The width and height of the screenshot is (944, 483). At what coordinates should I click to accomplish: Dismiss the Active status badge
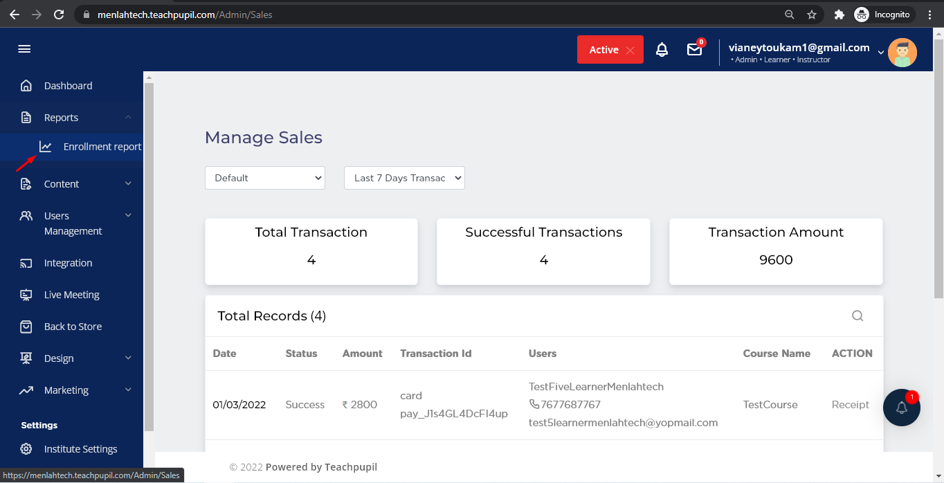tap(630, 50)
